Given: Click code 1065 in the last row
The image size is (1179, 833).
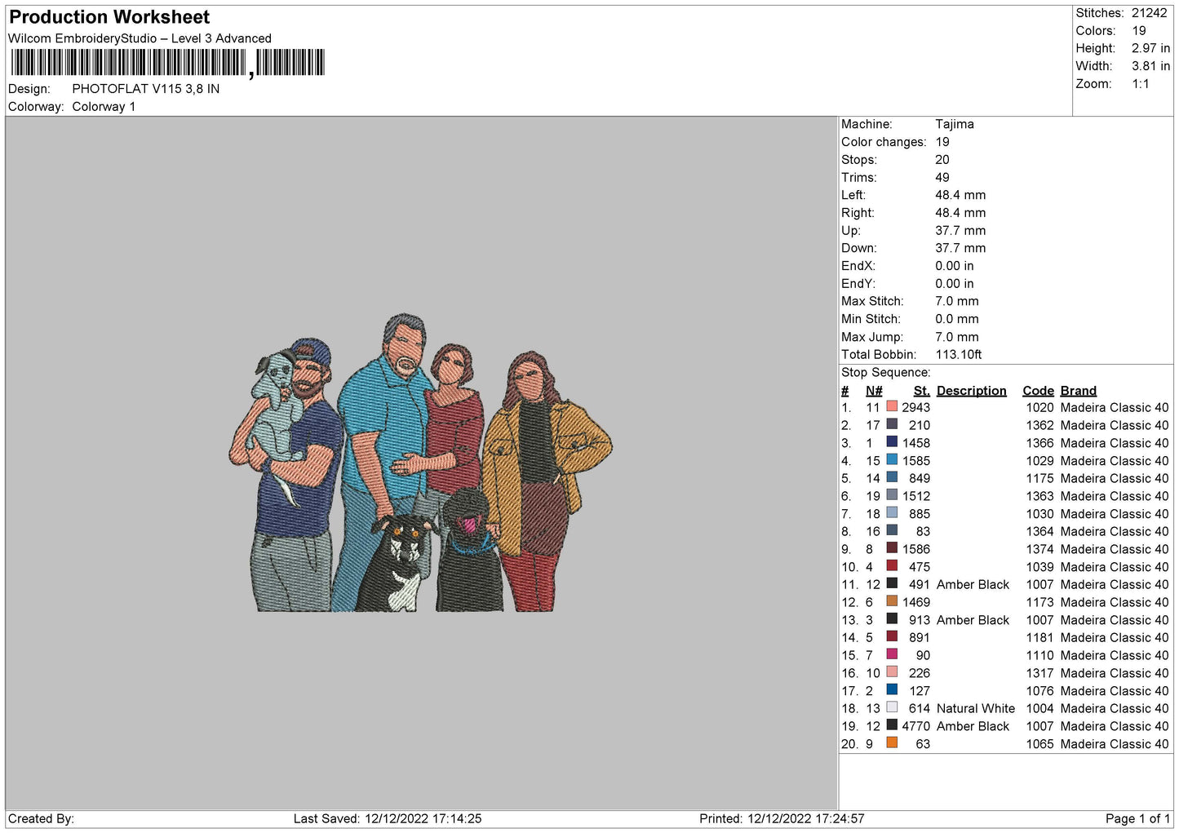Looking at the screenshot, I should coord(1039,744).
